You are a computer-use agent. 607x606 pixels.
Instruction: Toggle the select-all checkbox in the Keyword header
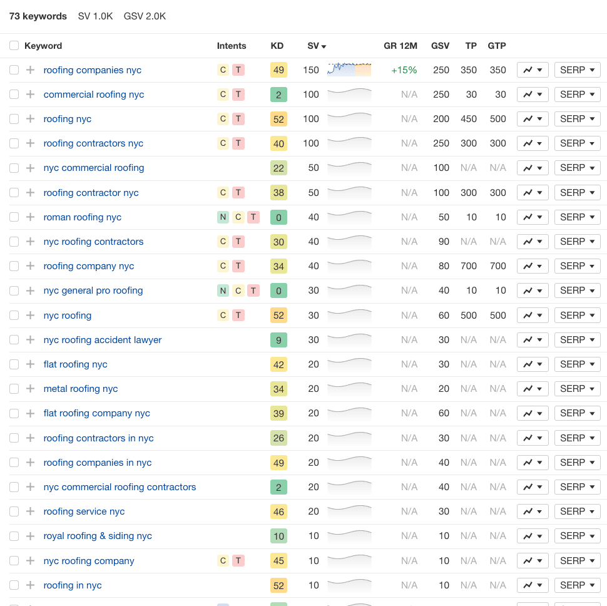pos(14,46)
